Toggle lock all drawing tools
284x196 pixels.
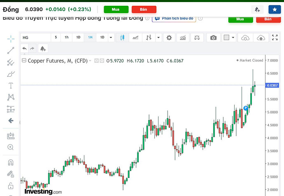[x=11, y=186]
